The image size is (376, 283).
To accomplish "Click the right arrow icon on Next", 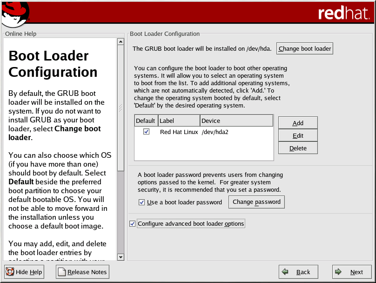I will [339, 272].
